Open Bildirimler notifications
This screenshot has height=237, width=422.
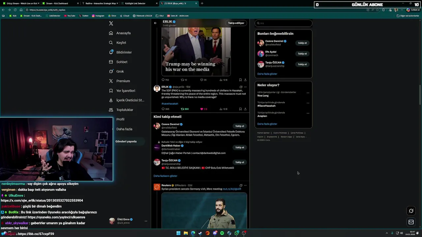click(x=120, y=52)
